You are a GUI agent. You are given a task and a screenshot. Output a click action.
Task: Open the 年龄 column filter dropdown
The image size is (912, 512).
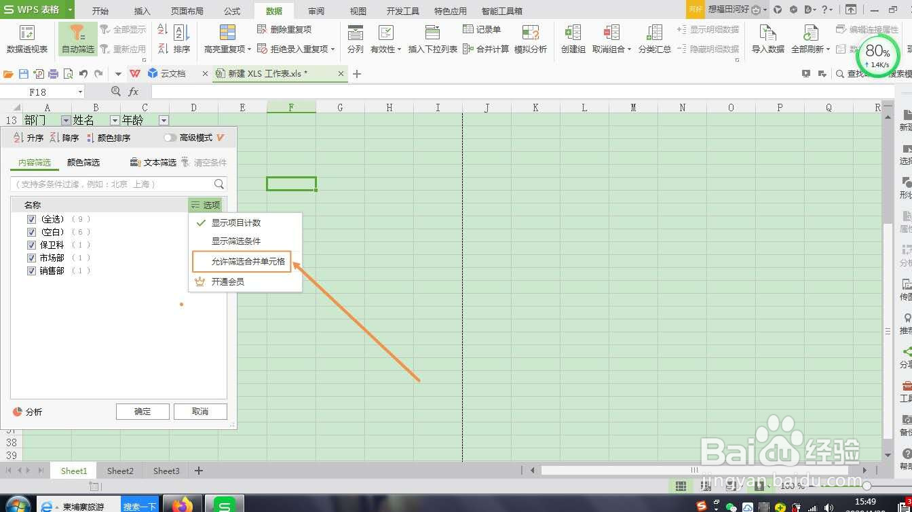(164, 120)
